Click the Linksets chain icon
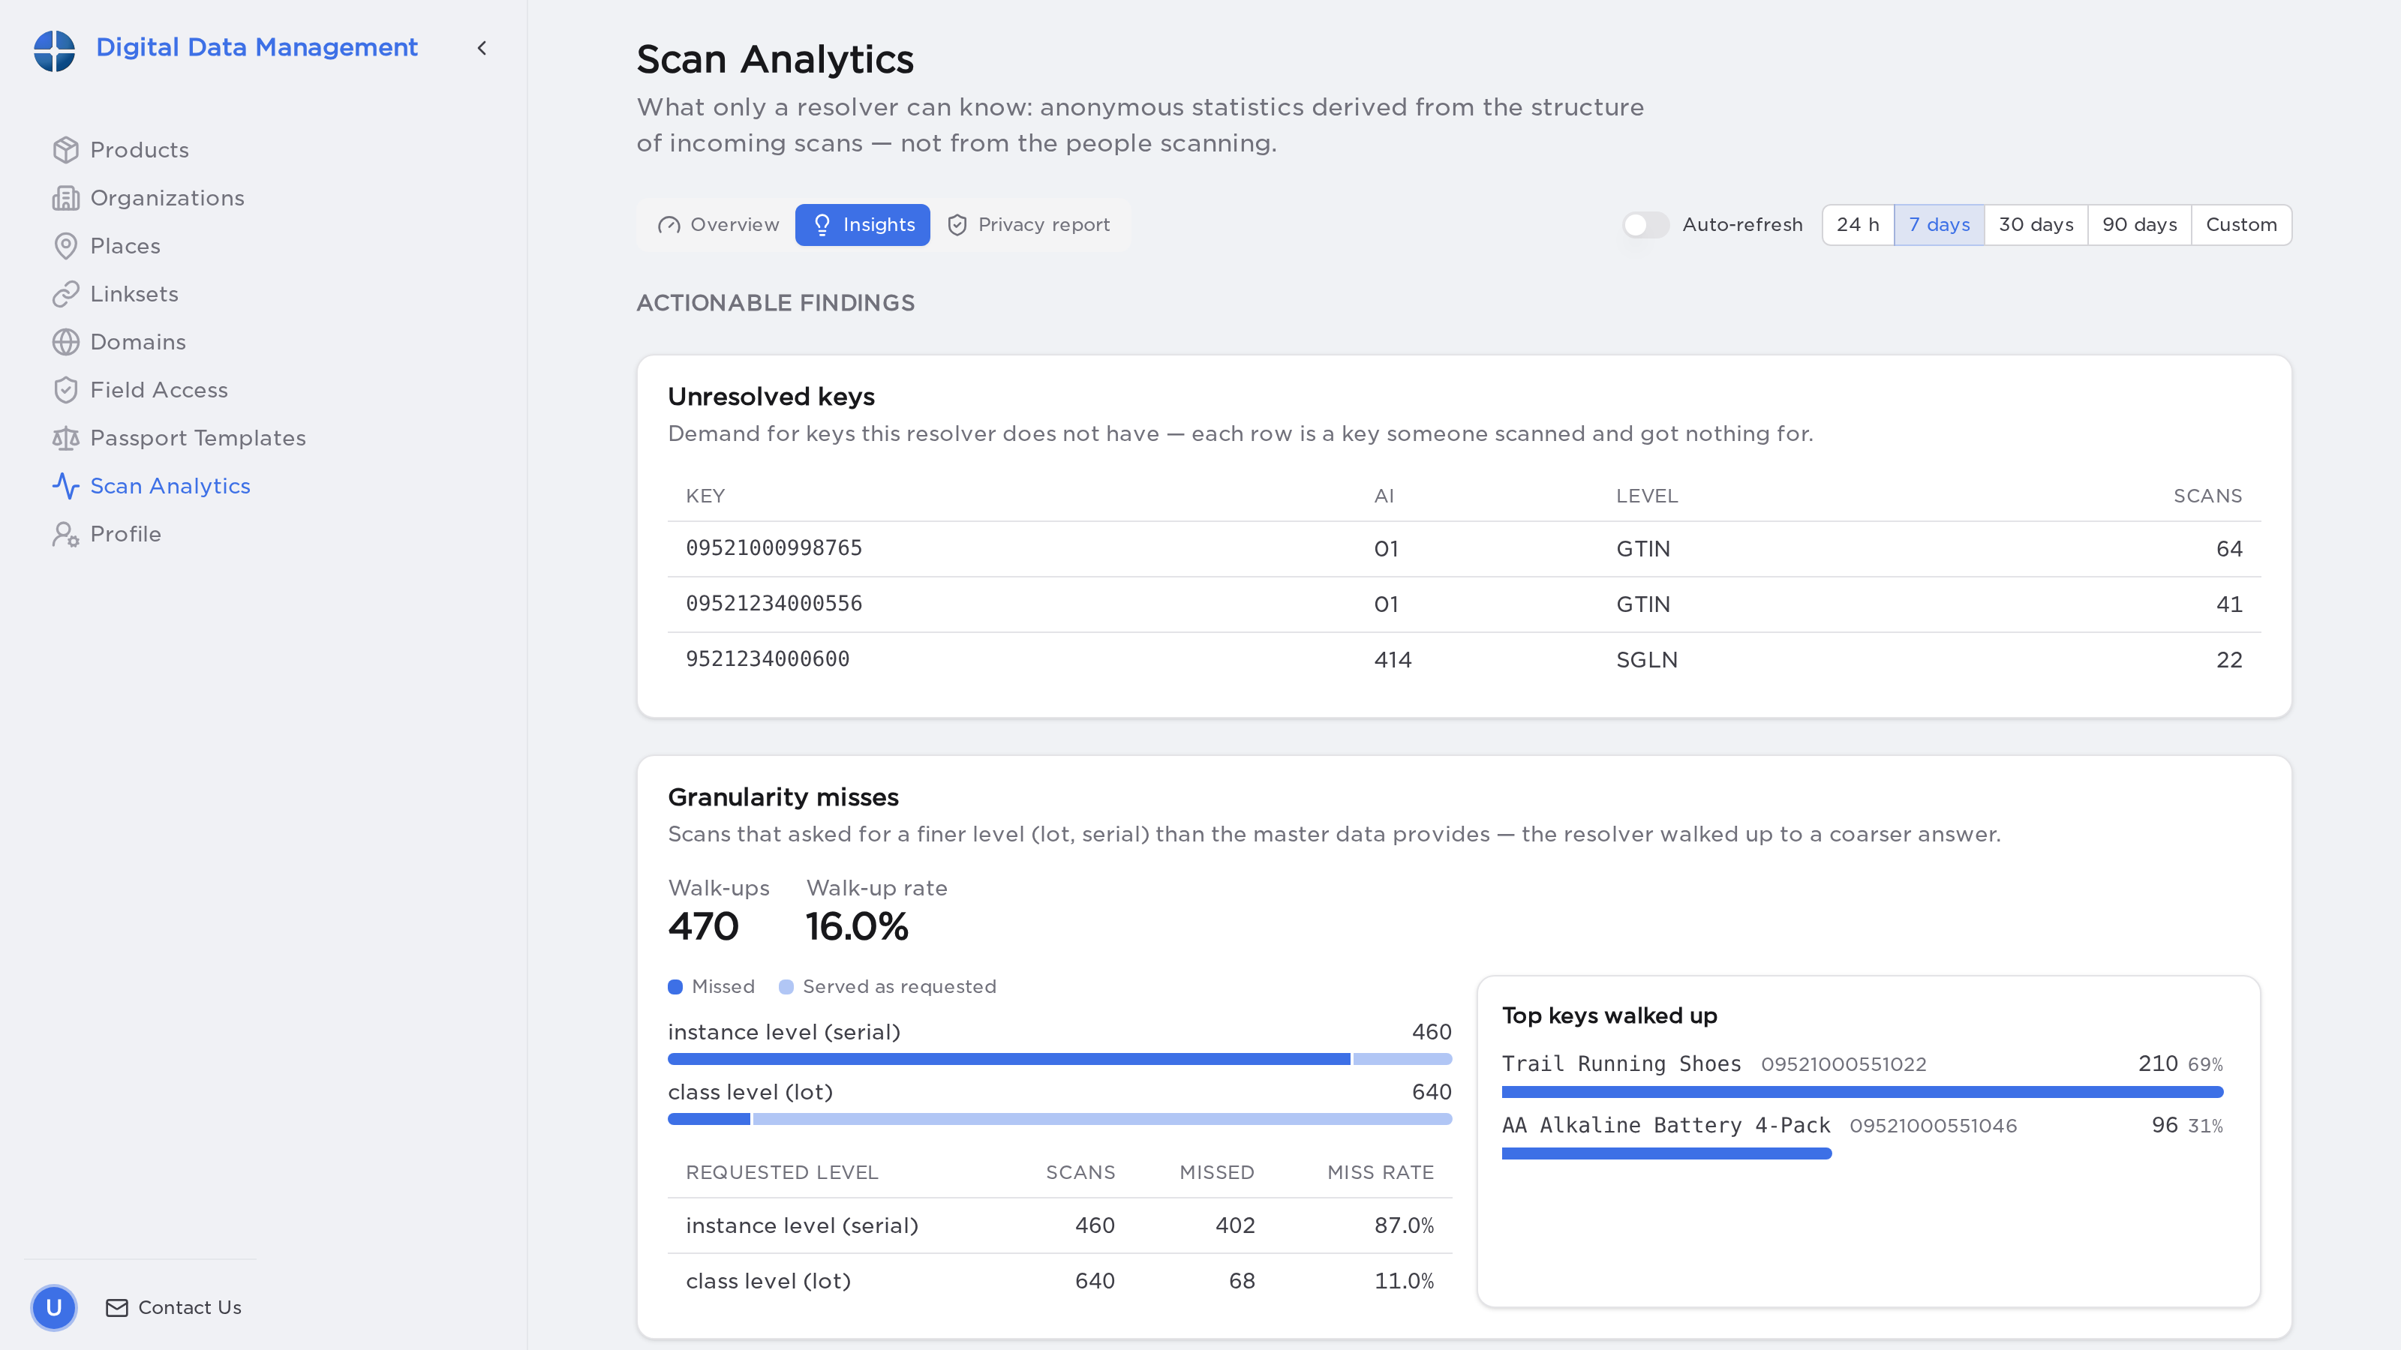The image size is (2401, 1350). coord(65,293)
